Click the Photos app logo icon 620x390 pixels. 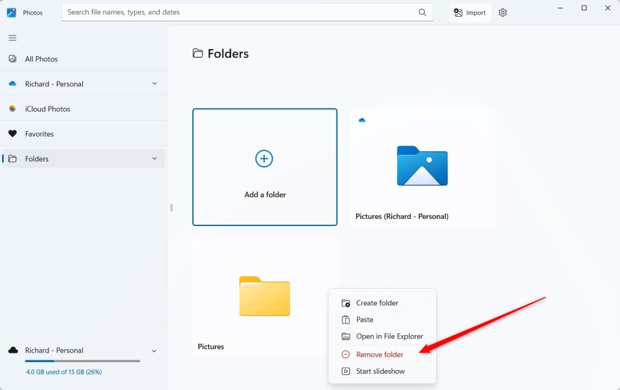pyautogui.click(x=12, y=13)
